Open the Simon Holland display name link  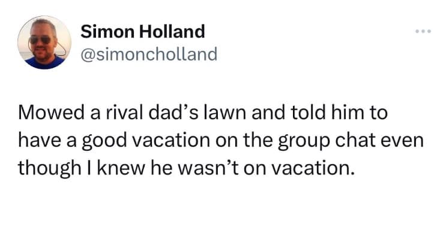coord(142,31)
